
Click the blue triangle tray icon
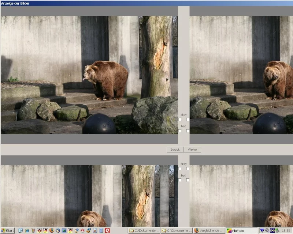tap(262, 231)
